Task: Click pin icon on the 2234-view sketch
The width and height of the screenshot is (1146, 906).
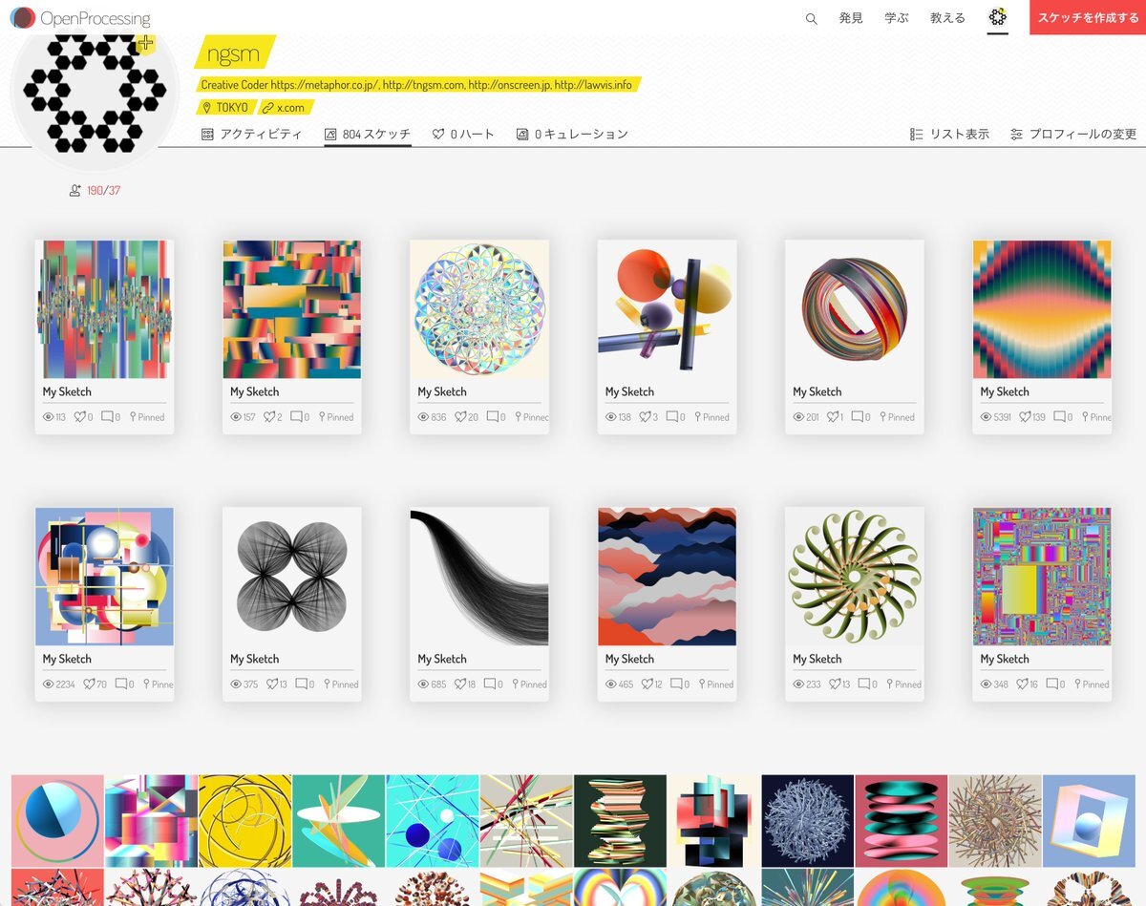Action: 146,685
